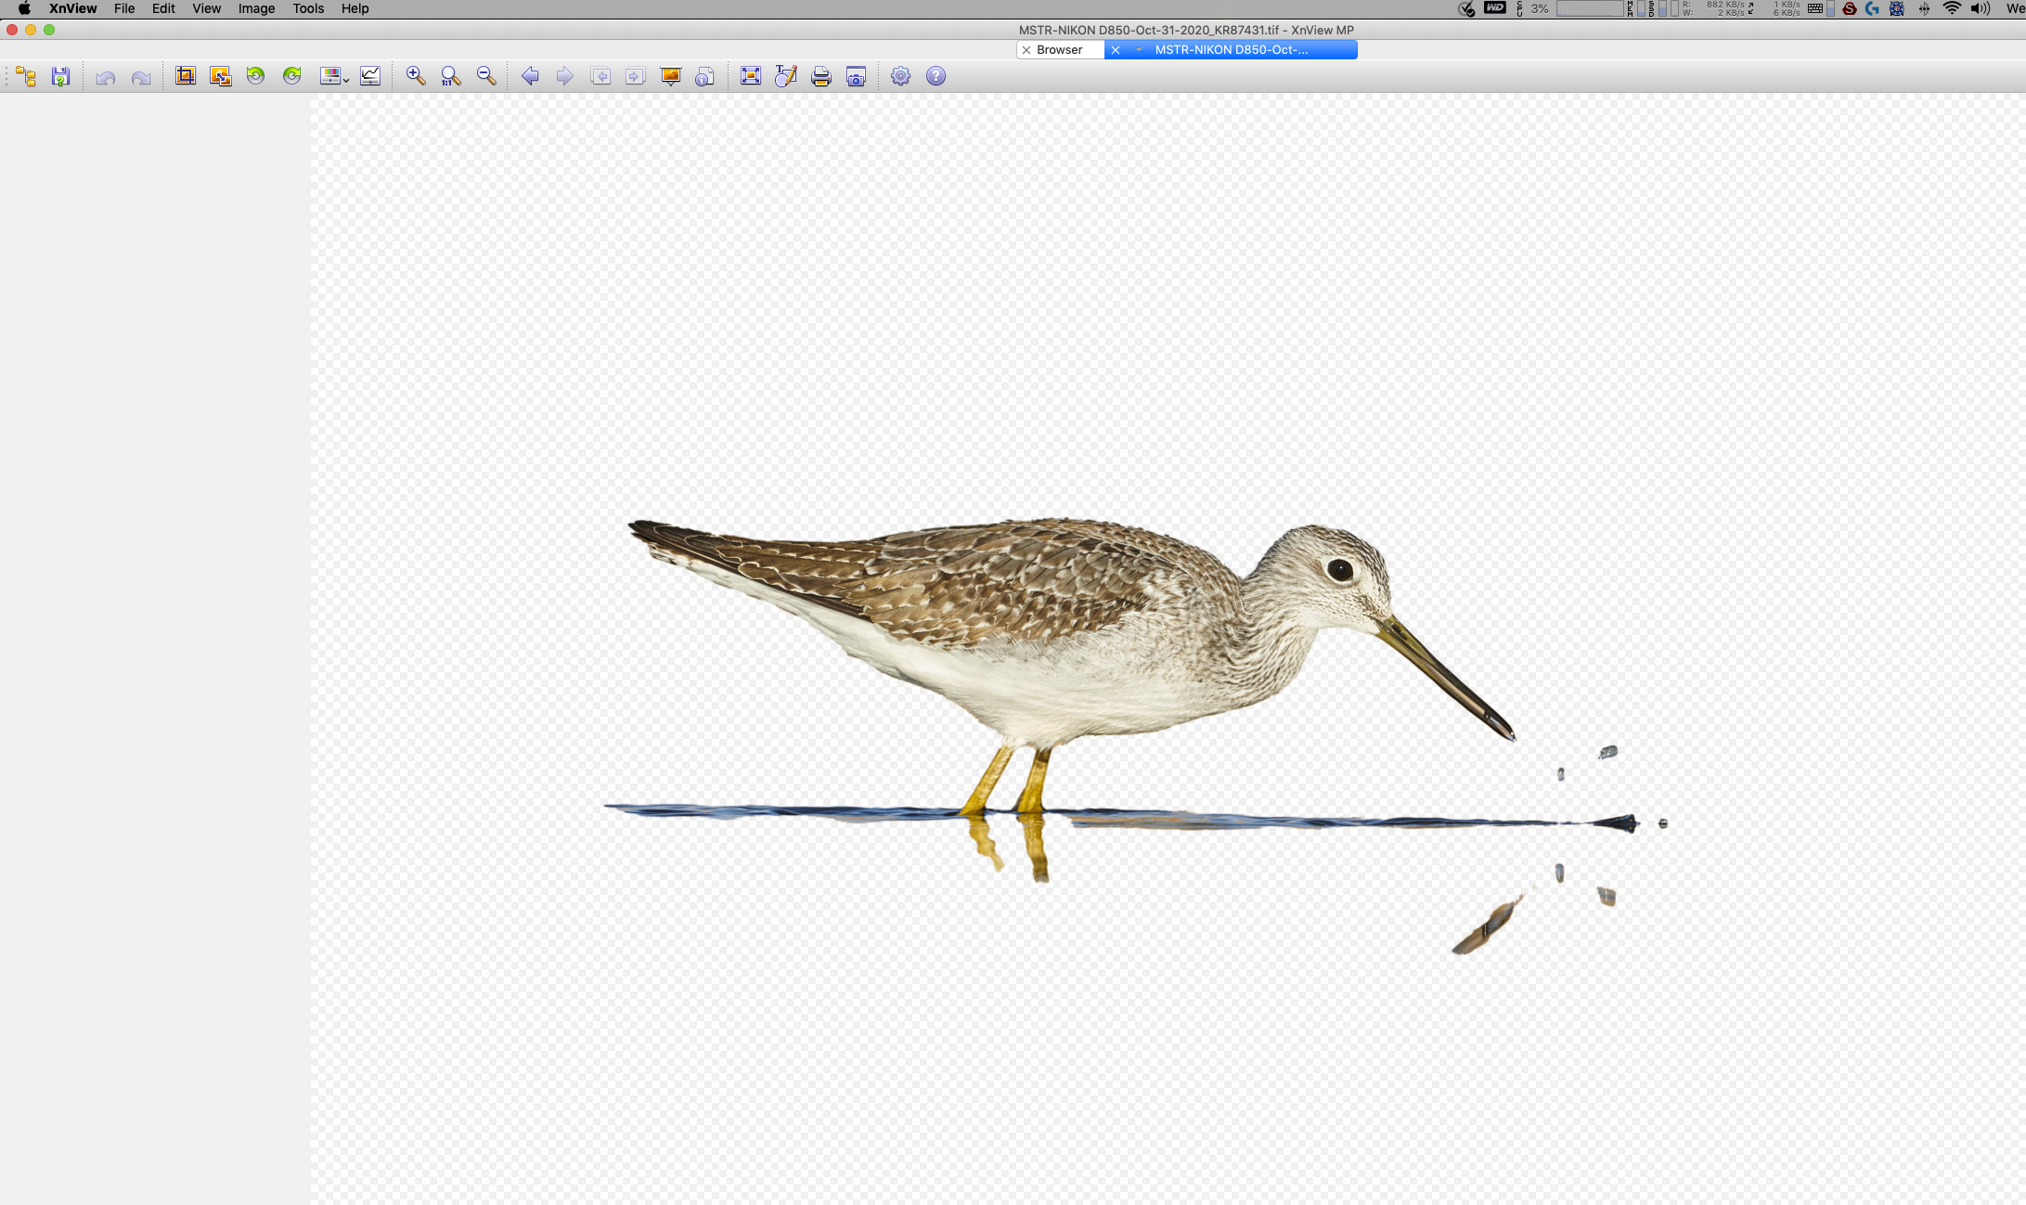This screenshot has width=2026, height=1205.
Task: Select the Crop tool icon
Action: point(186,77)
